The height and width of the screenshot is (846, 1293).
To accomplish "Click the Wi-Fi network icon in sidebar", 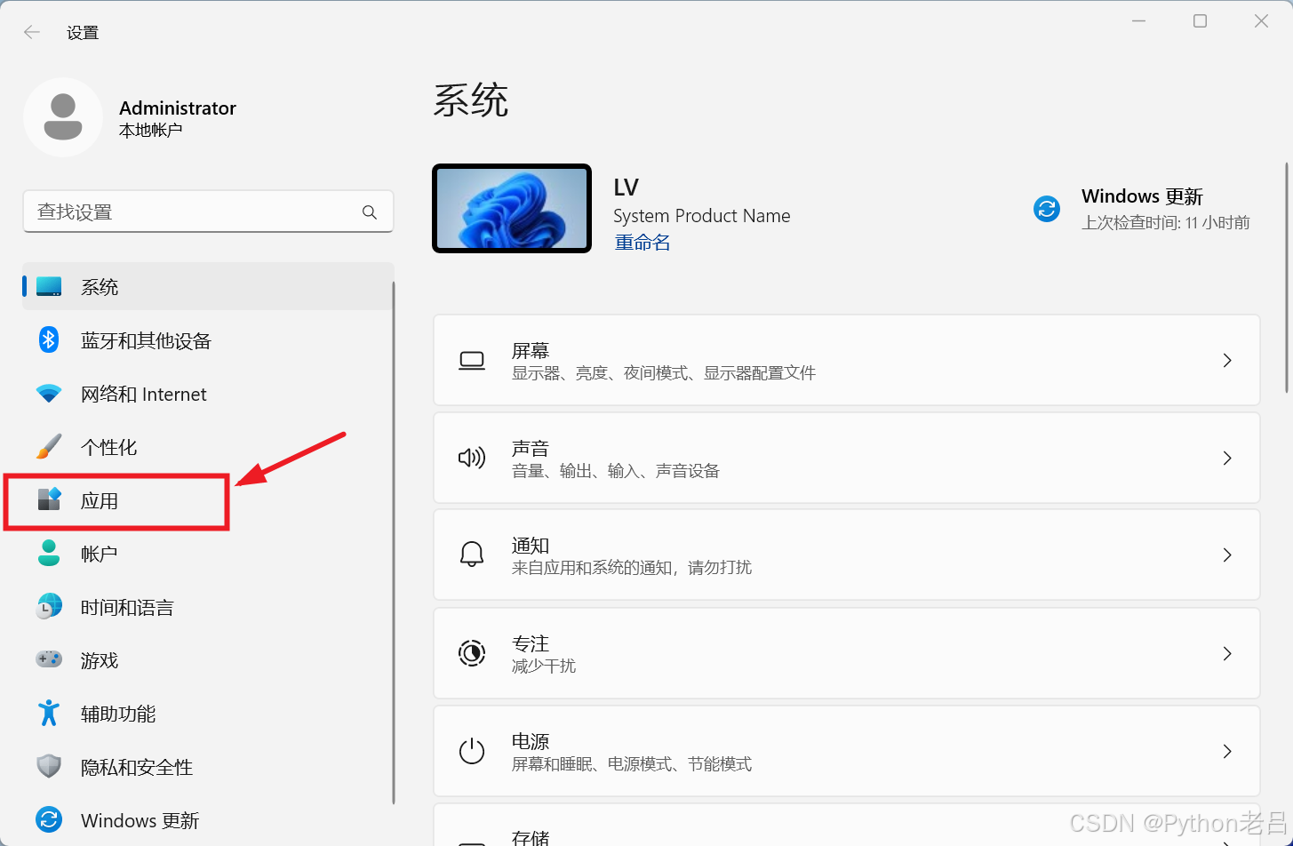I will point(49,394).
